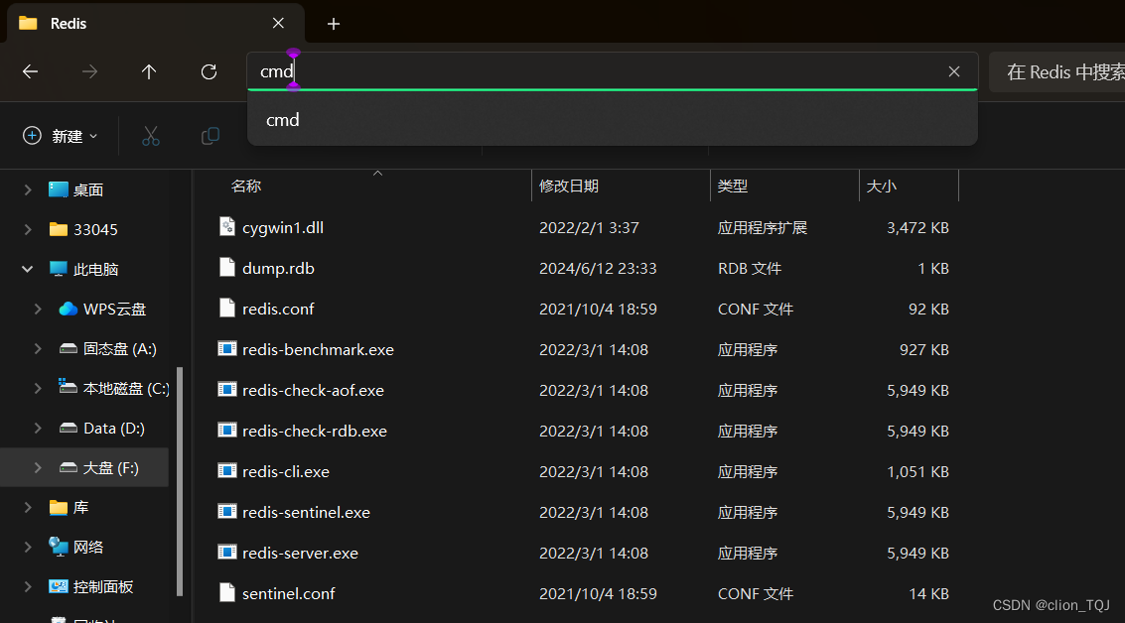This screenshot has height=623, width=1125.
Task: Select Data (D:) drive
Action: tap(101, 428)
